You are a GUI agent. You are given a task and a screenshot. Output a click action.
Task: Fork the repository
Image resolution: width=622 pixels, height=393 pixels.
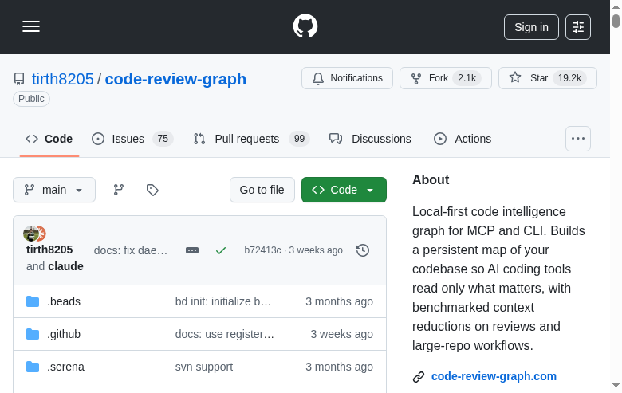tap(446, 78)
